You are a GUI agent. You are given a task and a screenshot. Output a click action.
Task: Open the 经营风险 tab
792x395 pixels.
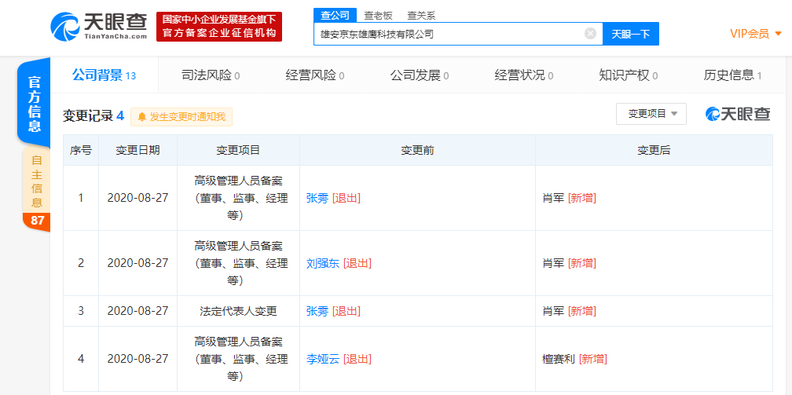pos(314,75)
